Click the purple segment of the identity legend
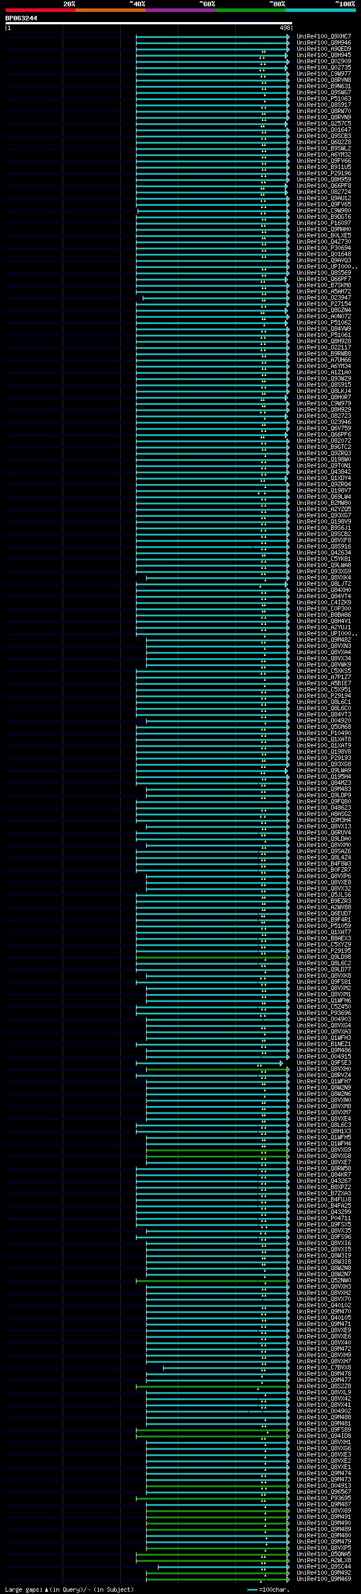361x1594 pixels. [x=181, y=10]
